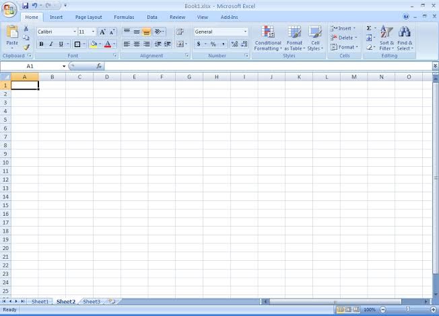Screen dimensions: 439x316
Task: Toggle Align Text Left
Action: 127,44
